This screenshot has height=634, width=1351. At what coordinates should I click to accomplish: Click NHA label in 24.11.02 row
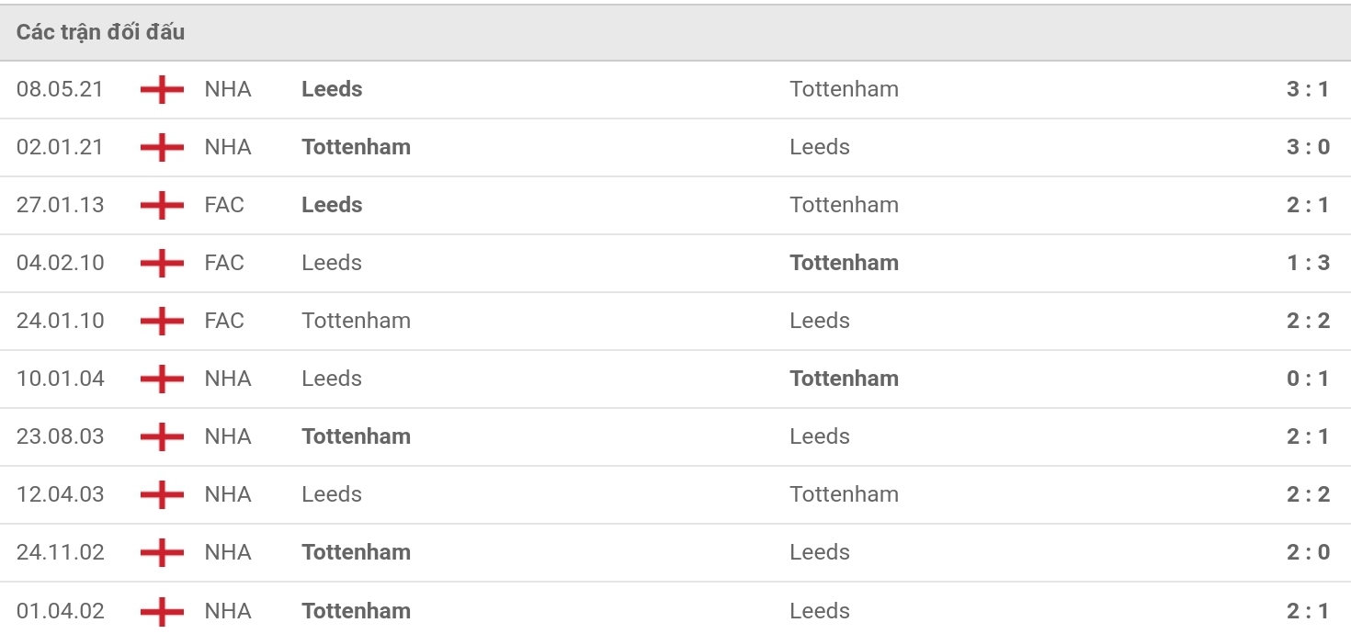click(x=228, y=552)
